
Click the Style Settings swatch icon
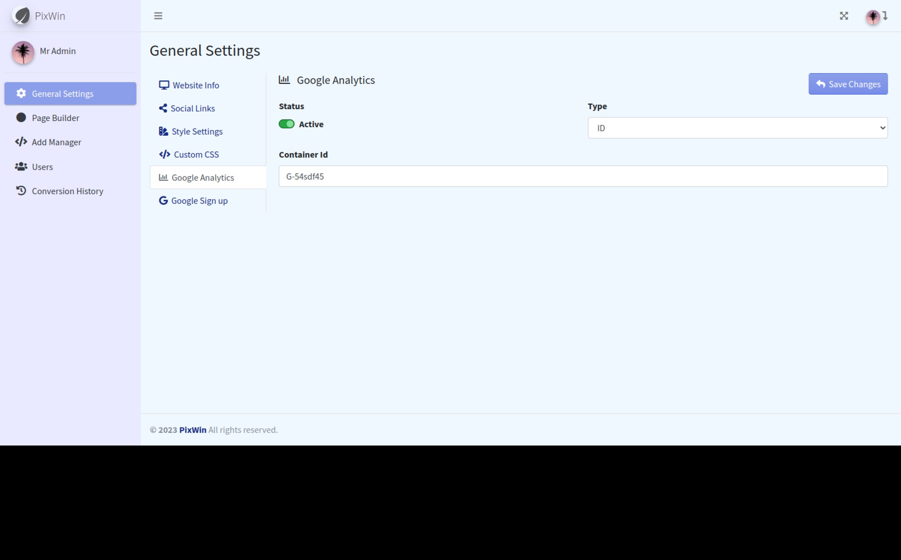(x=163, y=131)
